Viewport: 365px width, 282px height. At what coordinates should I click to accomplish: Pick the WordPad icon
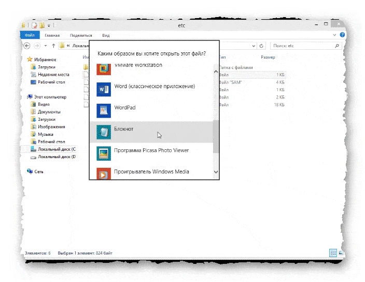click(104, 111)
